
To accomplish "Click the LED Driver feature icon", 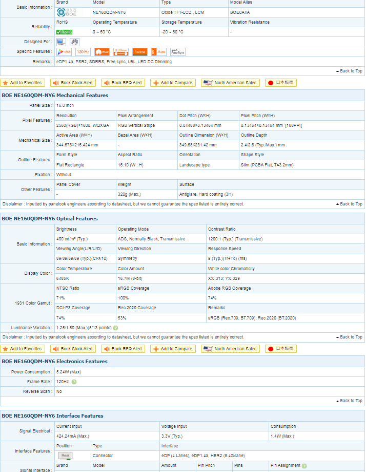I will pyautogui.click(x=121, y=52).
